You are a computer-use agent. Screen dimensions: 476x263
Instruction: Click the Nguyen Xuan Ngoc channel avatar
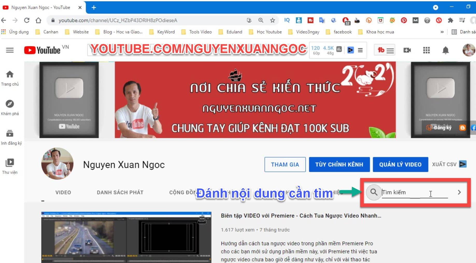57,164
